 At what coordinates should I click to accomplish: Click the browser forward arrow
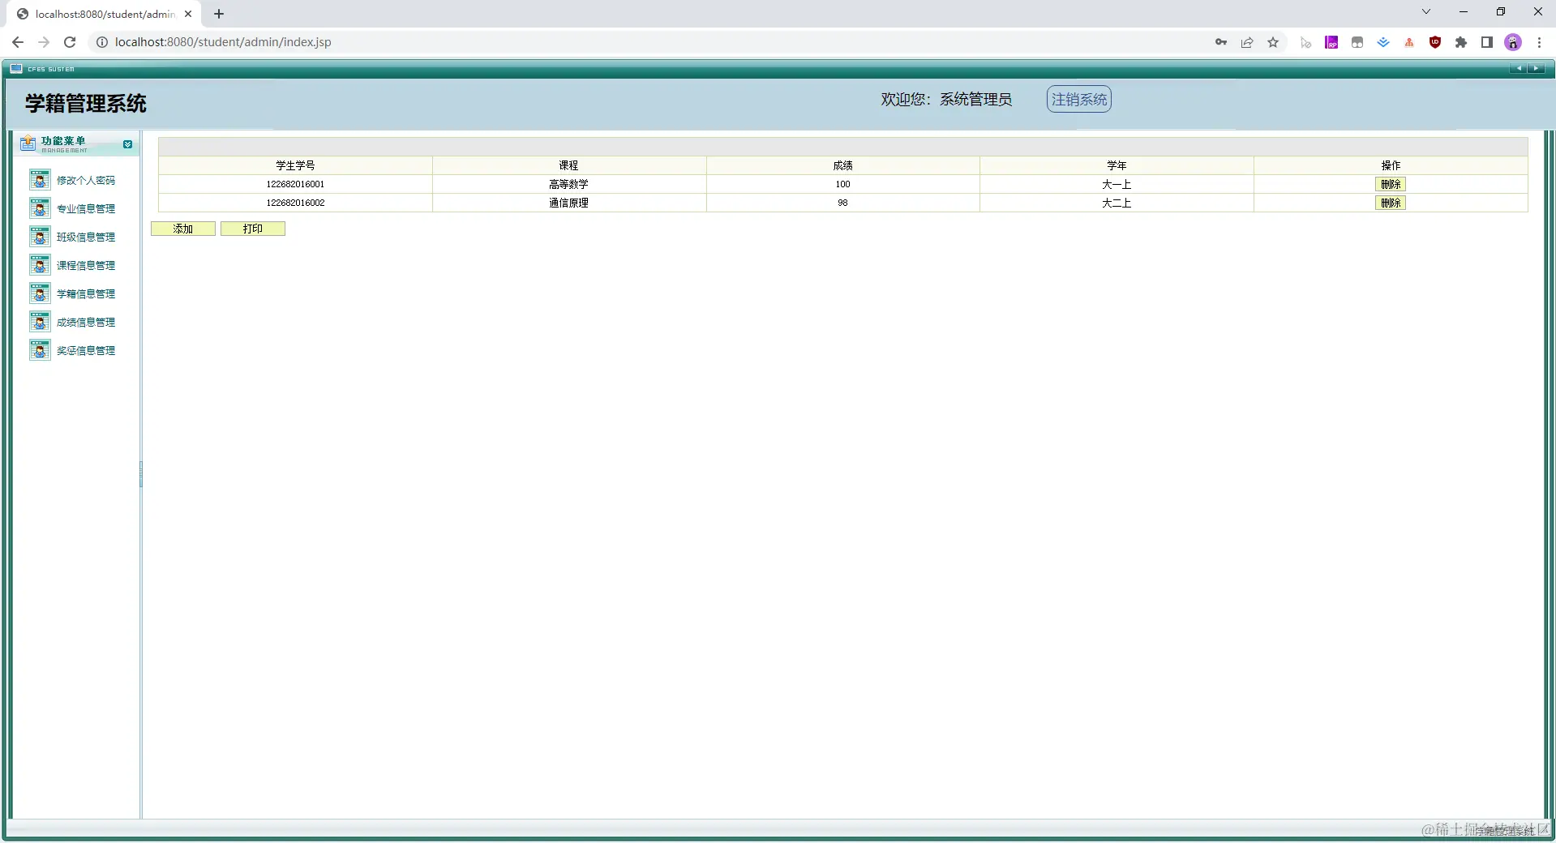tap(44, 42)
